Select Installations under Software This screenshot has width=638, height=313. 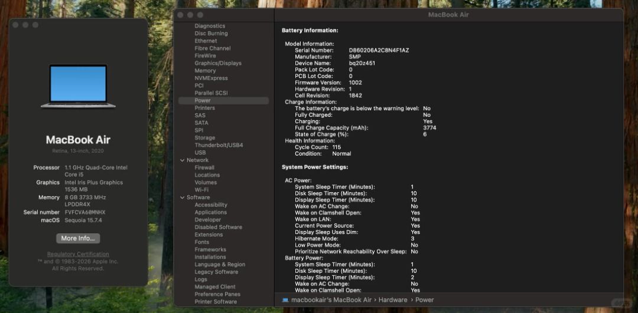click(210, 257)
